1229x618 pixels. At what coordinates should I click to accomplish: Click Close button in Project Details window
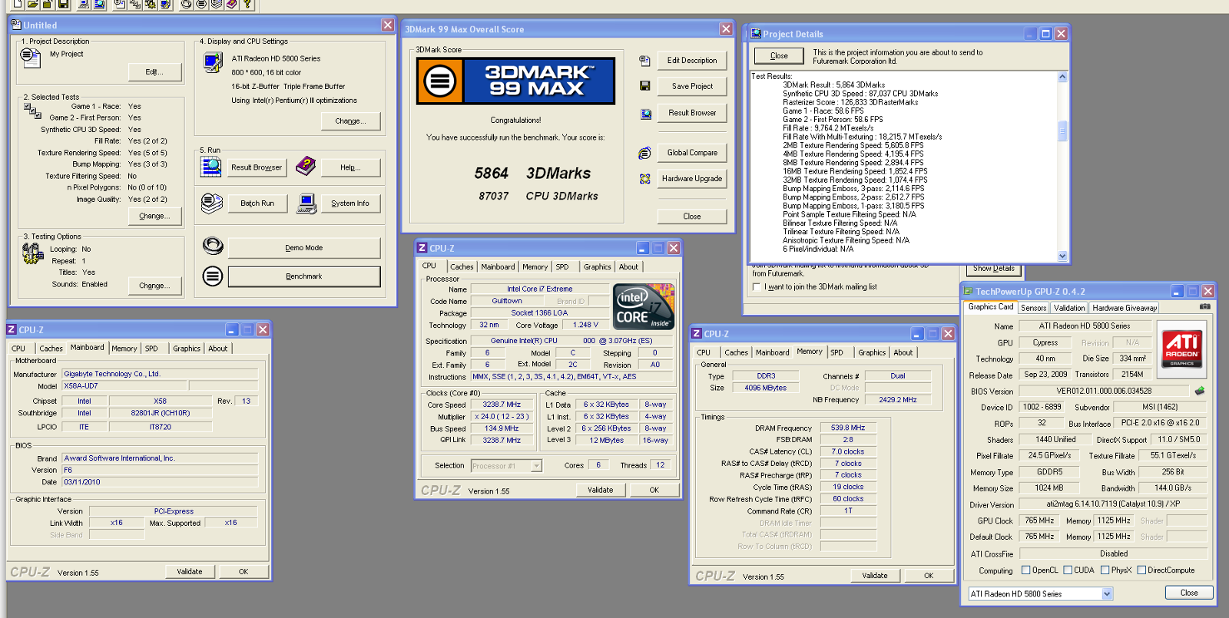coord(779,56)
